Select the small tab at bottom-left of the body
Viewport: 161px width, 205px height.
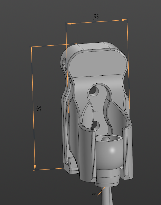click(73, 165)
